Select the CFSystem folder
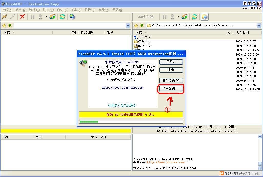Screen dimensions: 263x177 point(142,41)
